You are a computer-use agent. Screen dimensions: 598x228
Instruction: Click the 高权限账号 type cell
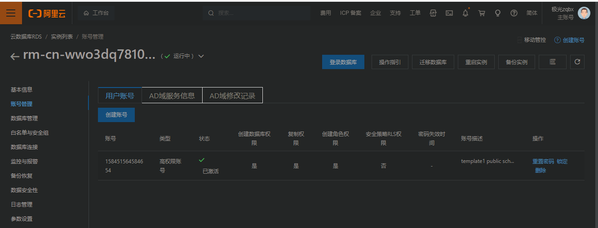coord(170,166)
